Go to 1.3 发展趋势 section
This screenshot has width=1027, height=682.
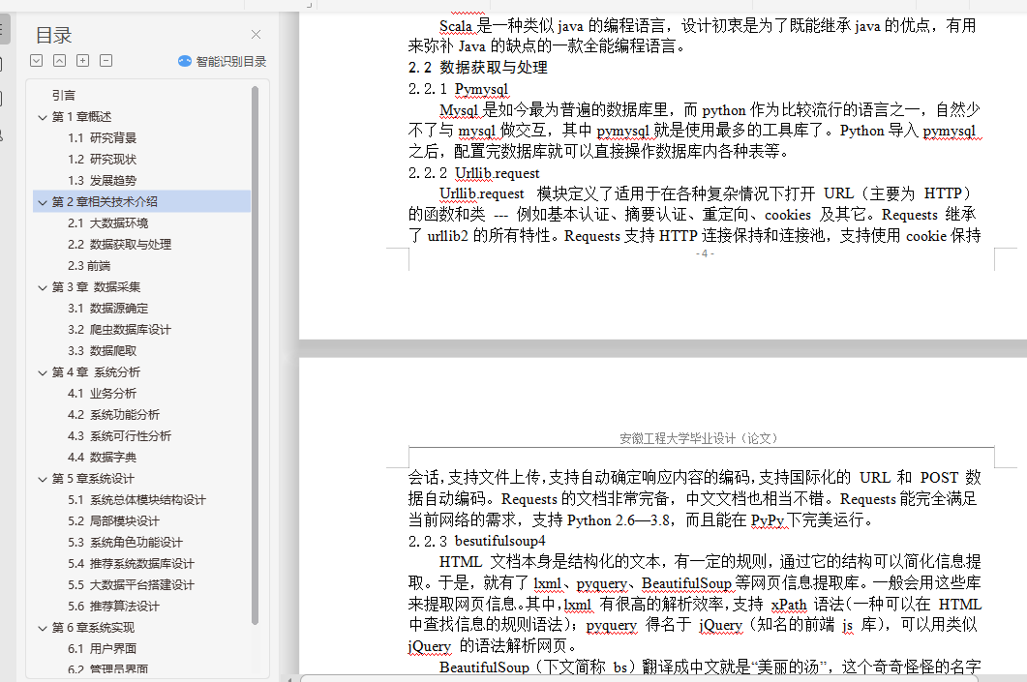pyautogui.click(x=103, y=181)
